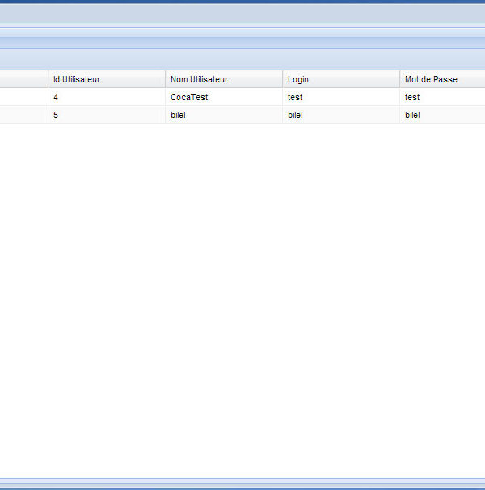Screen dimensions: 485x490
Task: Click the grid toolbar strip above column headers
Action: 242,59
